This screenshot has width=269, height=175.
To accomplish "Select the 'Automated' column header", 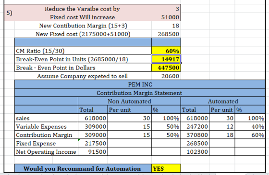I will [x=223, y=101].
